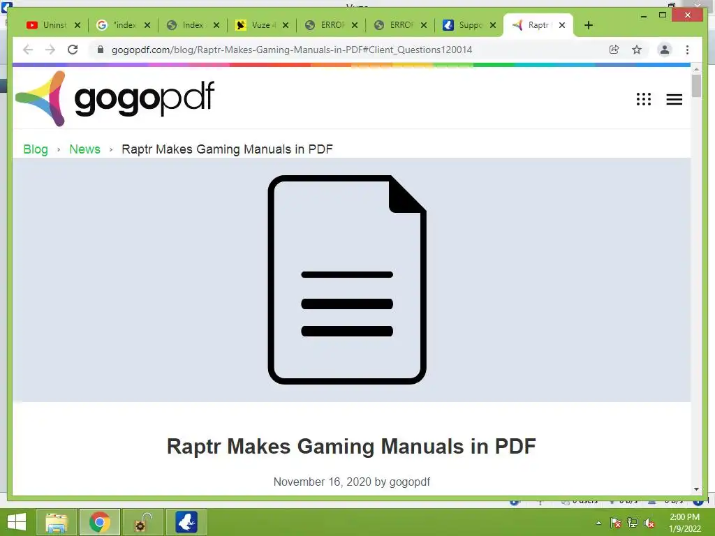Click the address bar URL
Viewport: 715px width, 536px height.
(x=292, y=50)
